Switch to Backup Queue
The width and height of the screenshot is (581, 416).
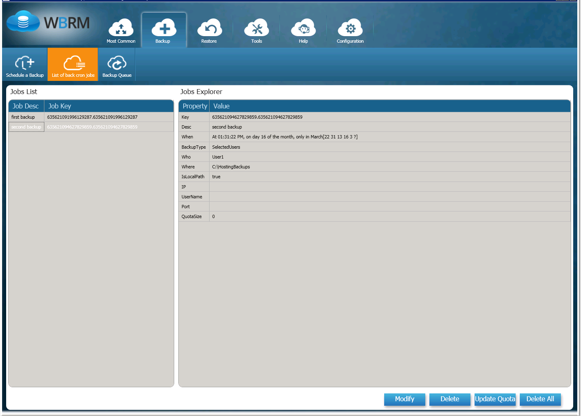pyautogui.click(x=117, y=64)
